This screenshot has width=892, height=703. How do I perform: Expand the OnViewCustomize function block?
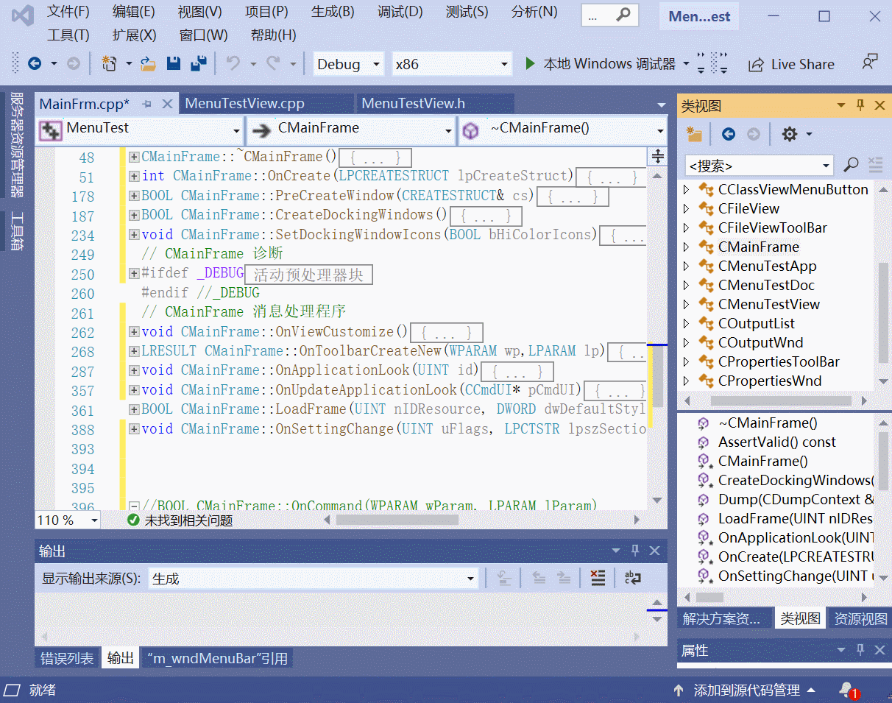(134, 332)
